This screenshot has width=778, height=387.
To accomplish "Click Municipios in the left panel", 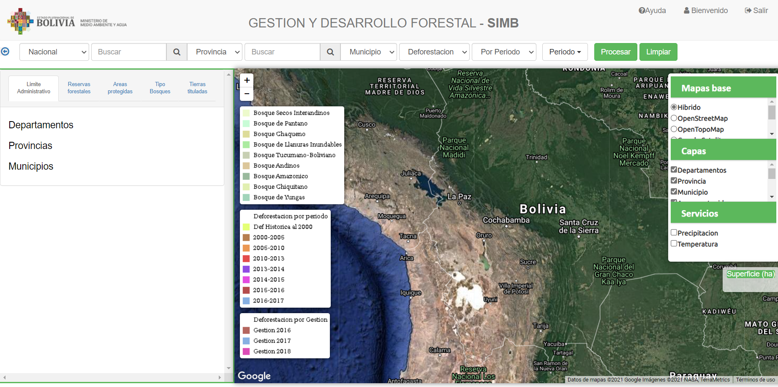I will [31, 166].
